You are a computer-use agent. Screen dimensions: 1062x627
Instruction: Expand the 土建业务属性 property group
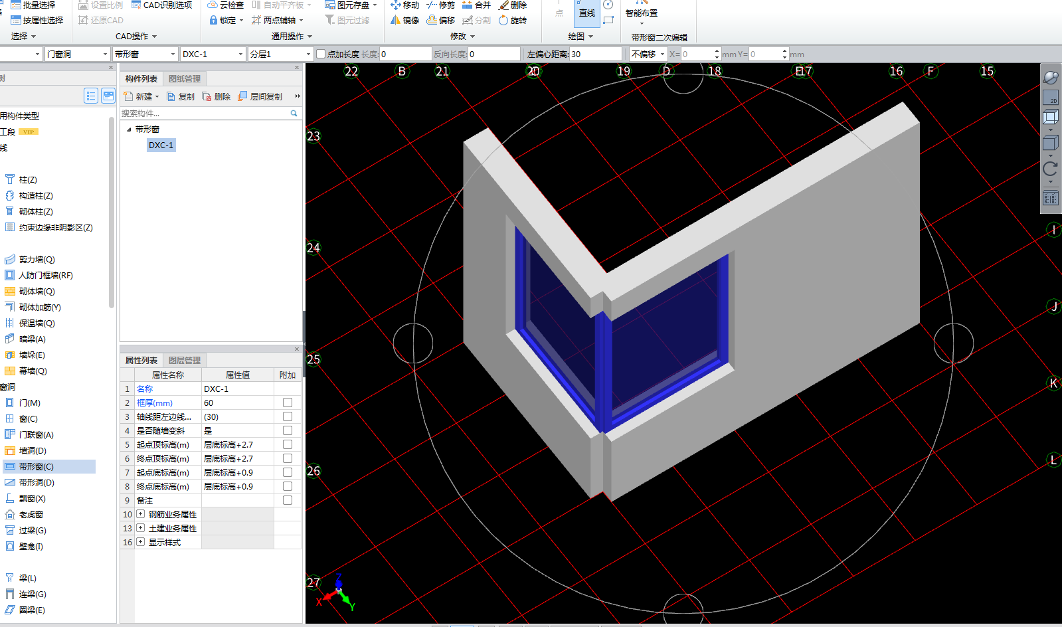click(x=141, y=528)
